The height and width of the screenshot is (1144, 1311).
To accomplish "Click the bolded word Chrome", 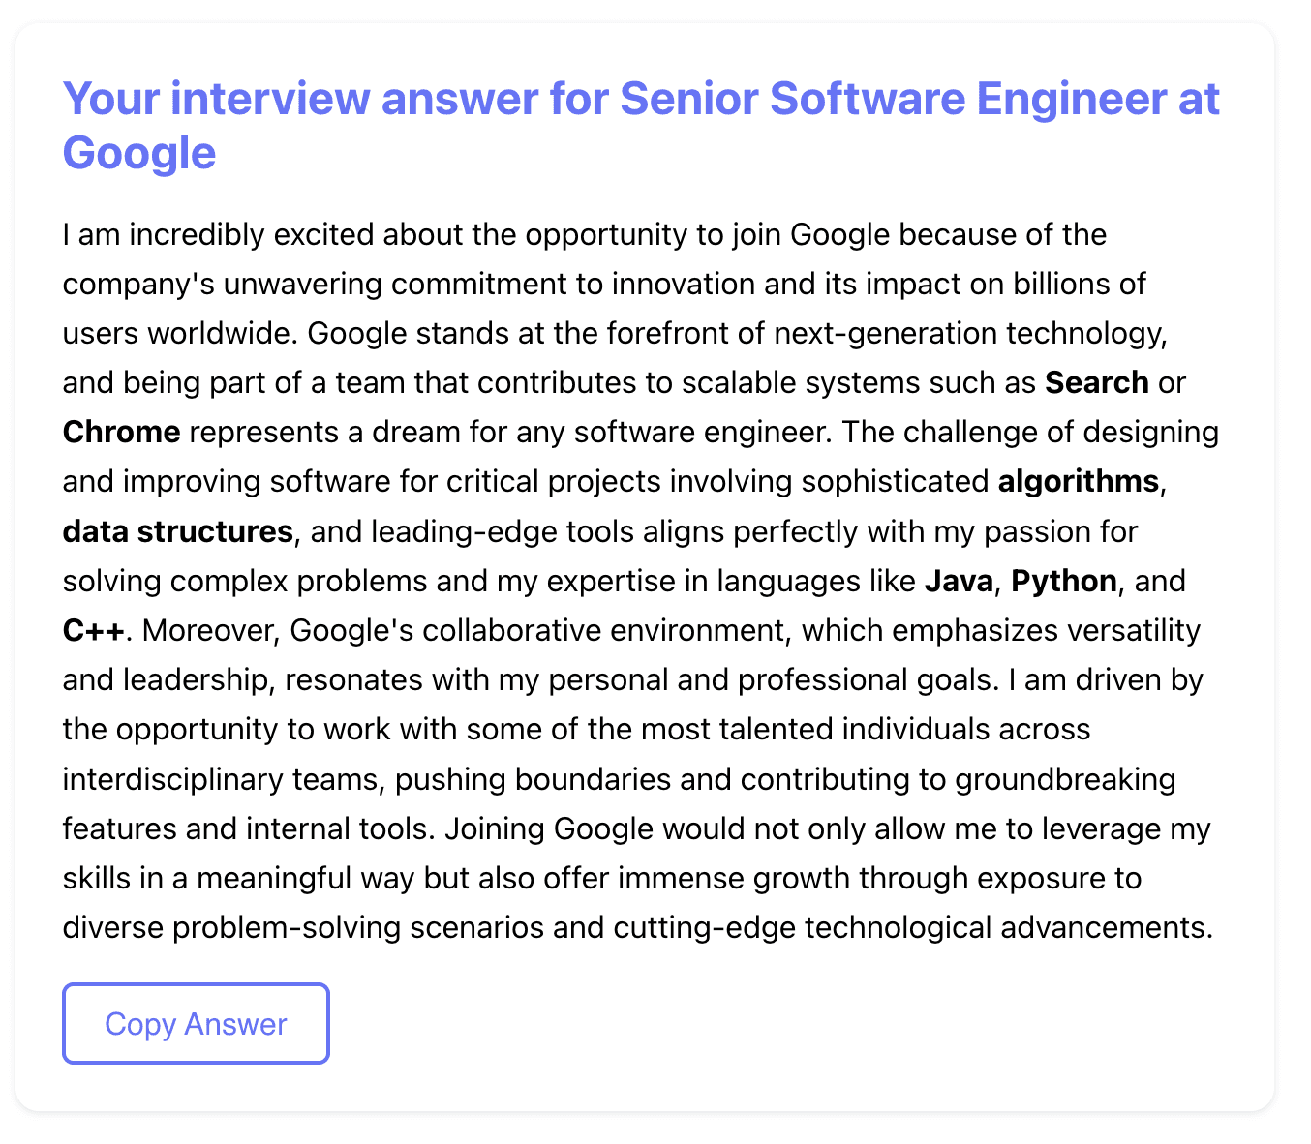I will [120, 432].
